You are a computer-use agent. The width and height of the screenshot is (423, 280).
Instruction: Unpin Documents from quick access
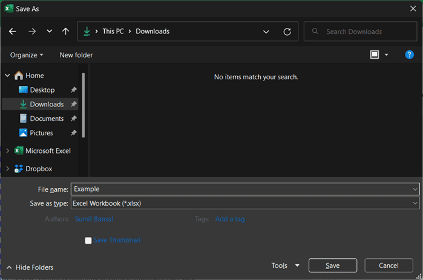click(x=74, y=119)
